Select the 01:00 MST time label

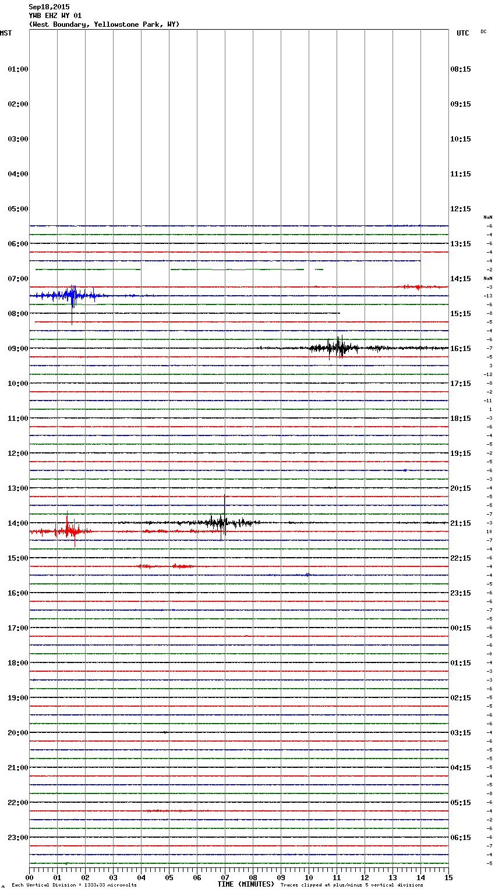click(x=18, y=69)
